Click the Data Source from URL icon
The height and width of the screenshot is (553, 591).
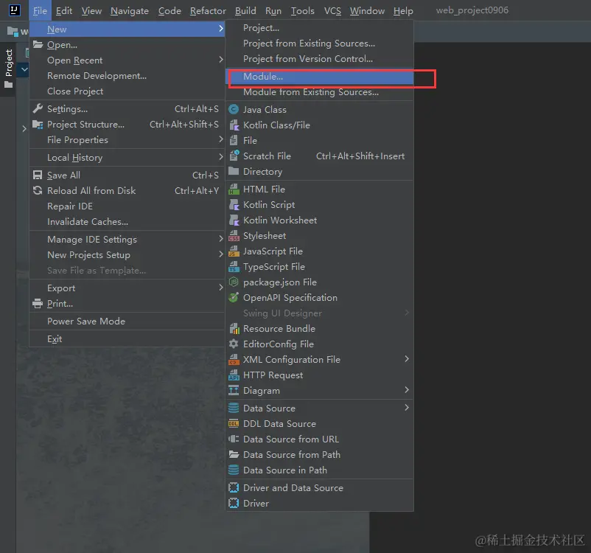(234, 439)
